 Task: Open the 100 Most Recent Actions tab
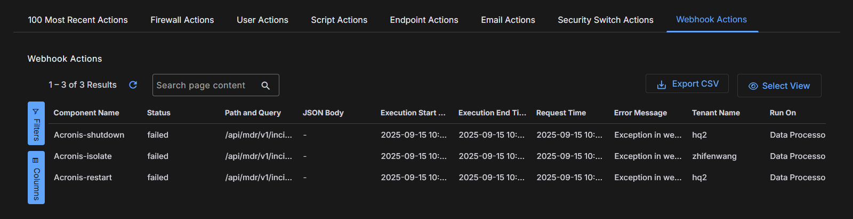click(78, 20)
